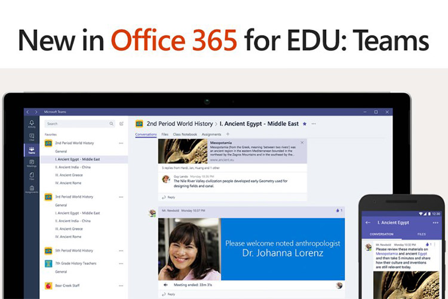Click like thumb on Mr. Newbold post
Viewport: 448px width, 299px height.
coord(337,210)
